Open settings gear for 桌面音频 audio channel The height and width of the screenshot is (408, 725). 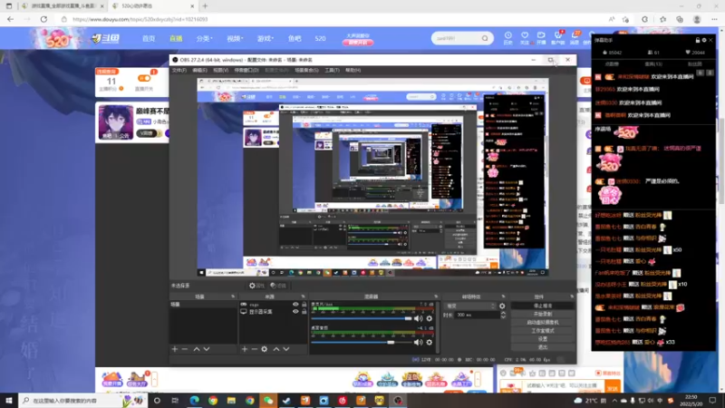click(x=429, y=343)
